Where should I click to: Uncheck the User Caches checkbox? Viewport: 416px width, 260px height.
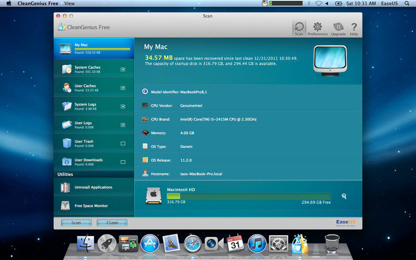pos(123,88)
